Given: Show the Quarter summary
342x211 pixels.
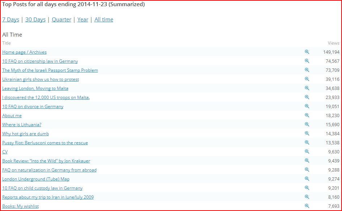Looking at the screenshot, I should tap(62, 20).
